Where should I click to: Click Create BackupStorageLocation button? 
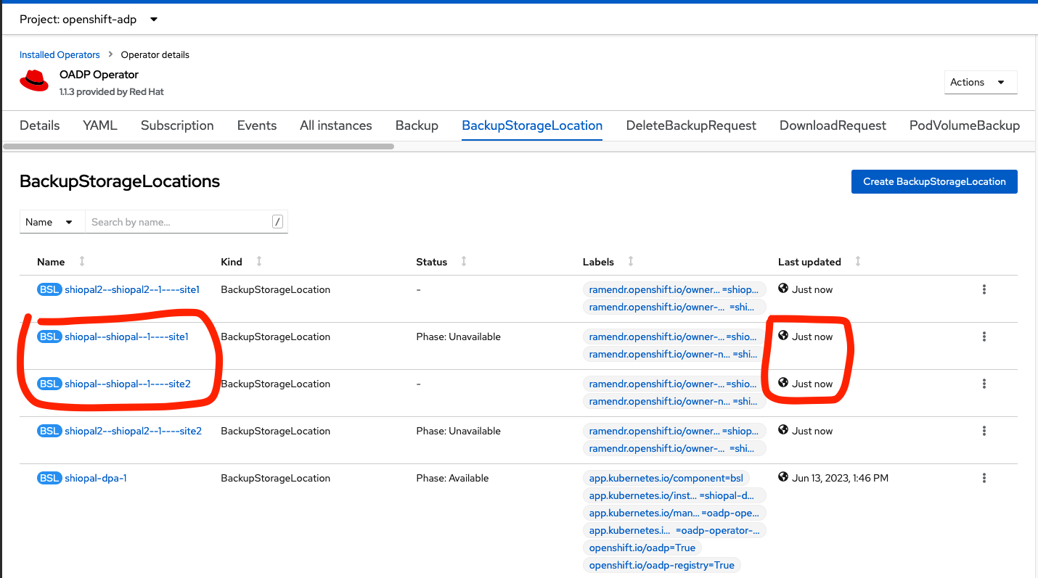pos(934,181)
